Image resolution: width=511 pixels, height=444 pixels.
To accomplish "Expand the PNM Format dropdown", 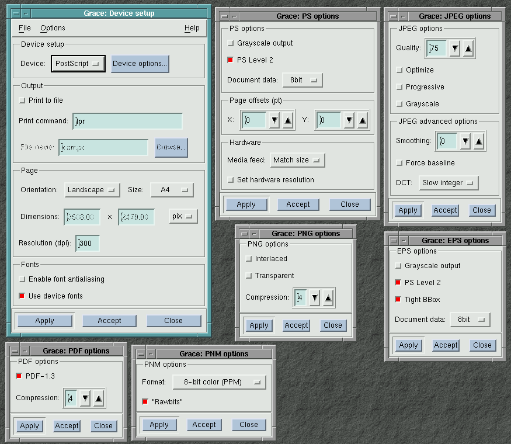I will [x=219, y=383].
